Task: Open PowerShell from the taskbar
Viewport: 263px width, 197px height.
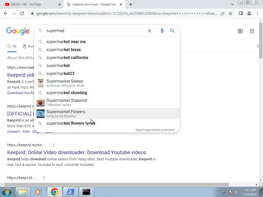Action: click(71, 192)
